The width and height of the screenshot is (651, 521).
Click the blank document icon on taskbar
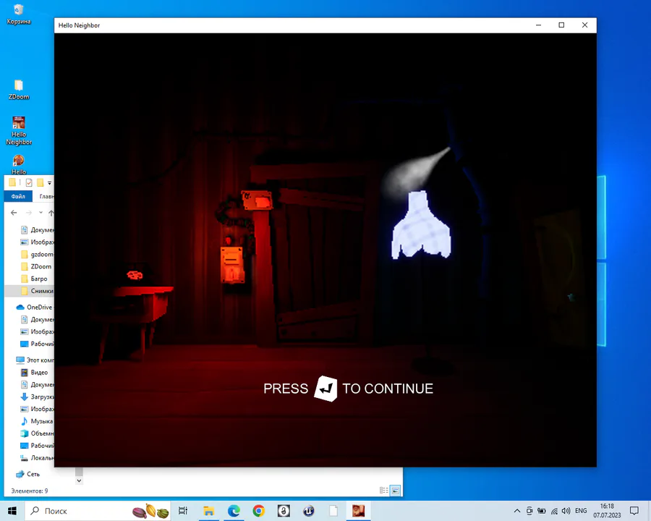(x=333, y=511)
